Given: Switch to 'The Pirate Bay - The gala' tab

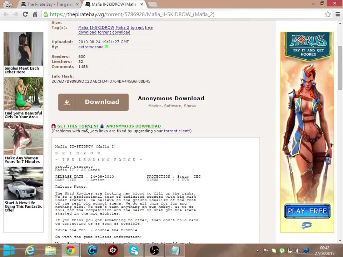Looking at the screenshot, I should coord(49,4).
